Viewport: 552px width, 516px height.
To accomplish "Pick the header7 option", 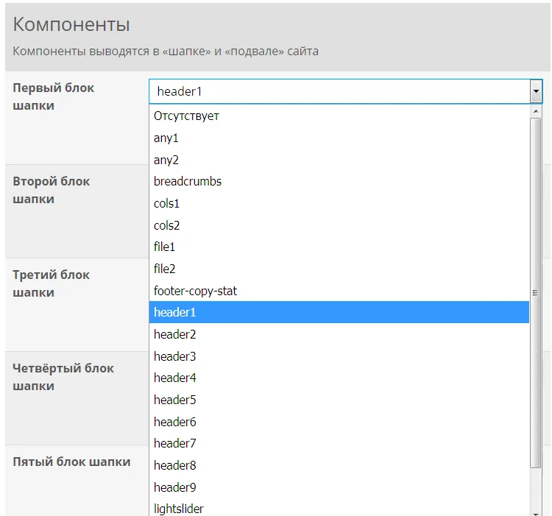I will coord(175,443).
